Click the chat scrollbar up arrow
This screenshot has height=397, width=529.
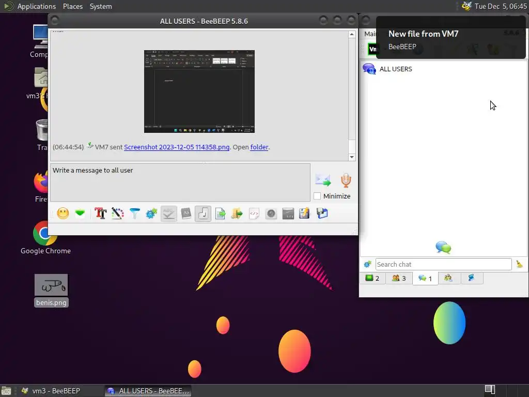point(352,35)
